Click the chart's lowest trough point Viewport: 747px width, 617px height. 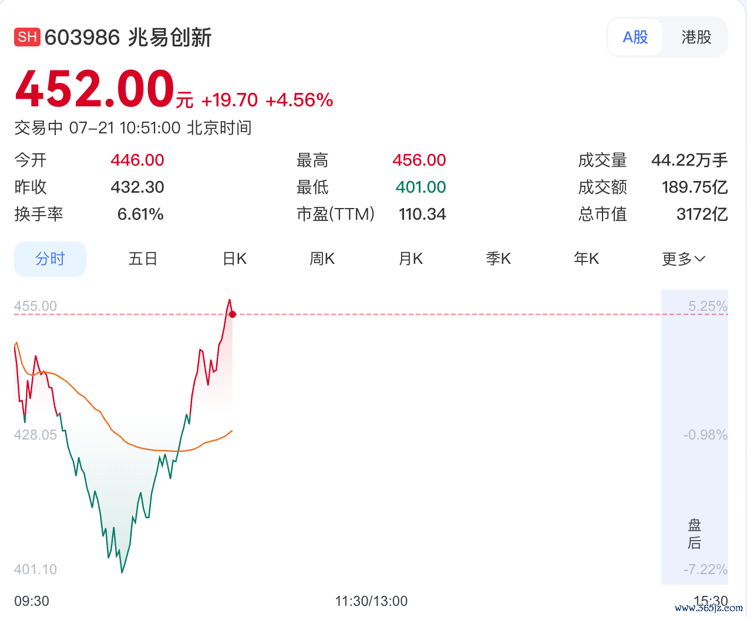click(122, 572)
